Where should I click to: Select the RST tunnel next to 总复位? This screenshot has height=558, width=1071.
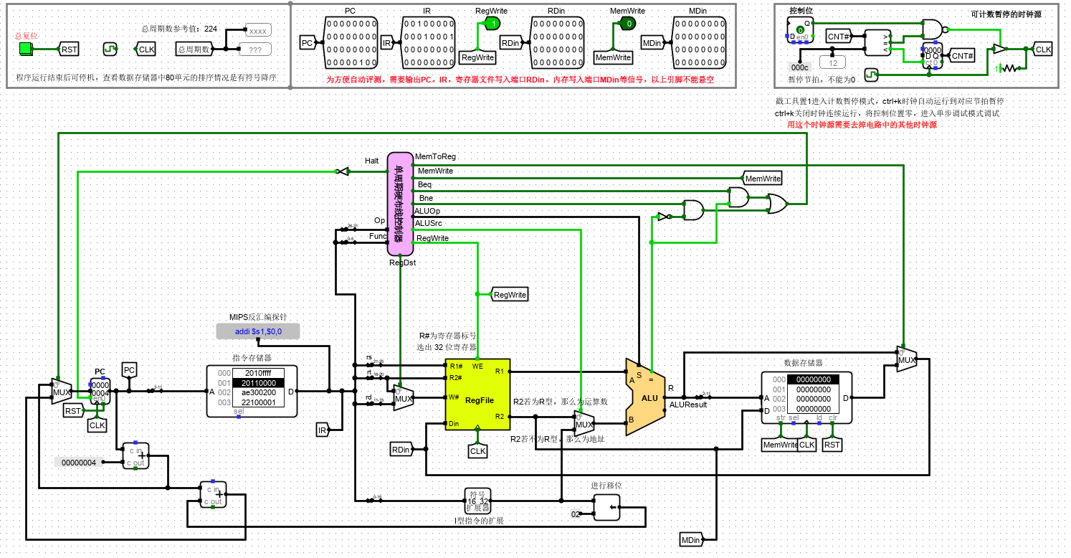[70, 49]
